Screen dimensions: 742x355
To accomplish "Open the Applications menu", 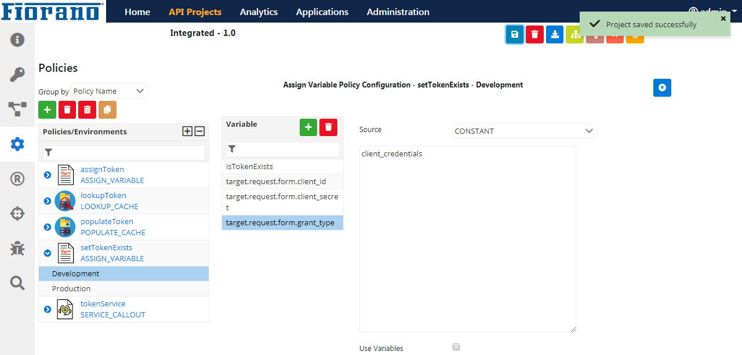I will 322,12.
